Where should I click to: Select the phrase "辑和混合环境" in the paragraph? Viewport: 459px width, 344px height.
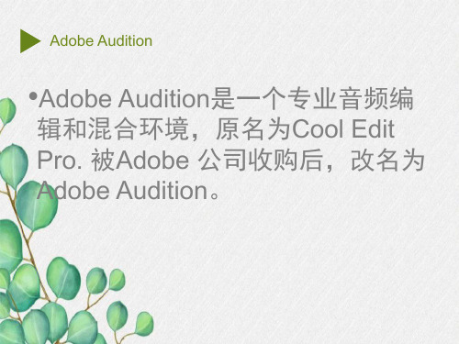(x=113, y=129)
